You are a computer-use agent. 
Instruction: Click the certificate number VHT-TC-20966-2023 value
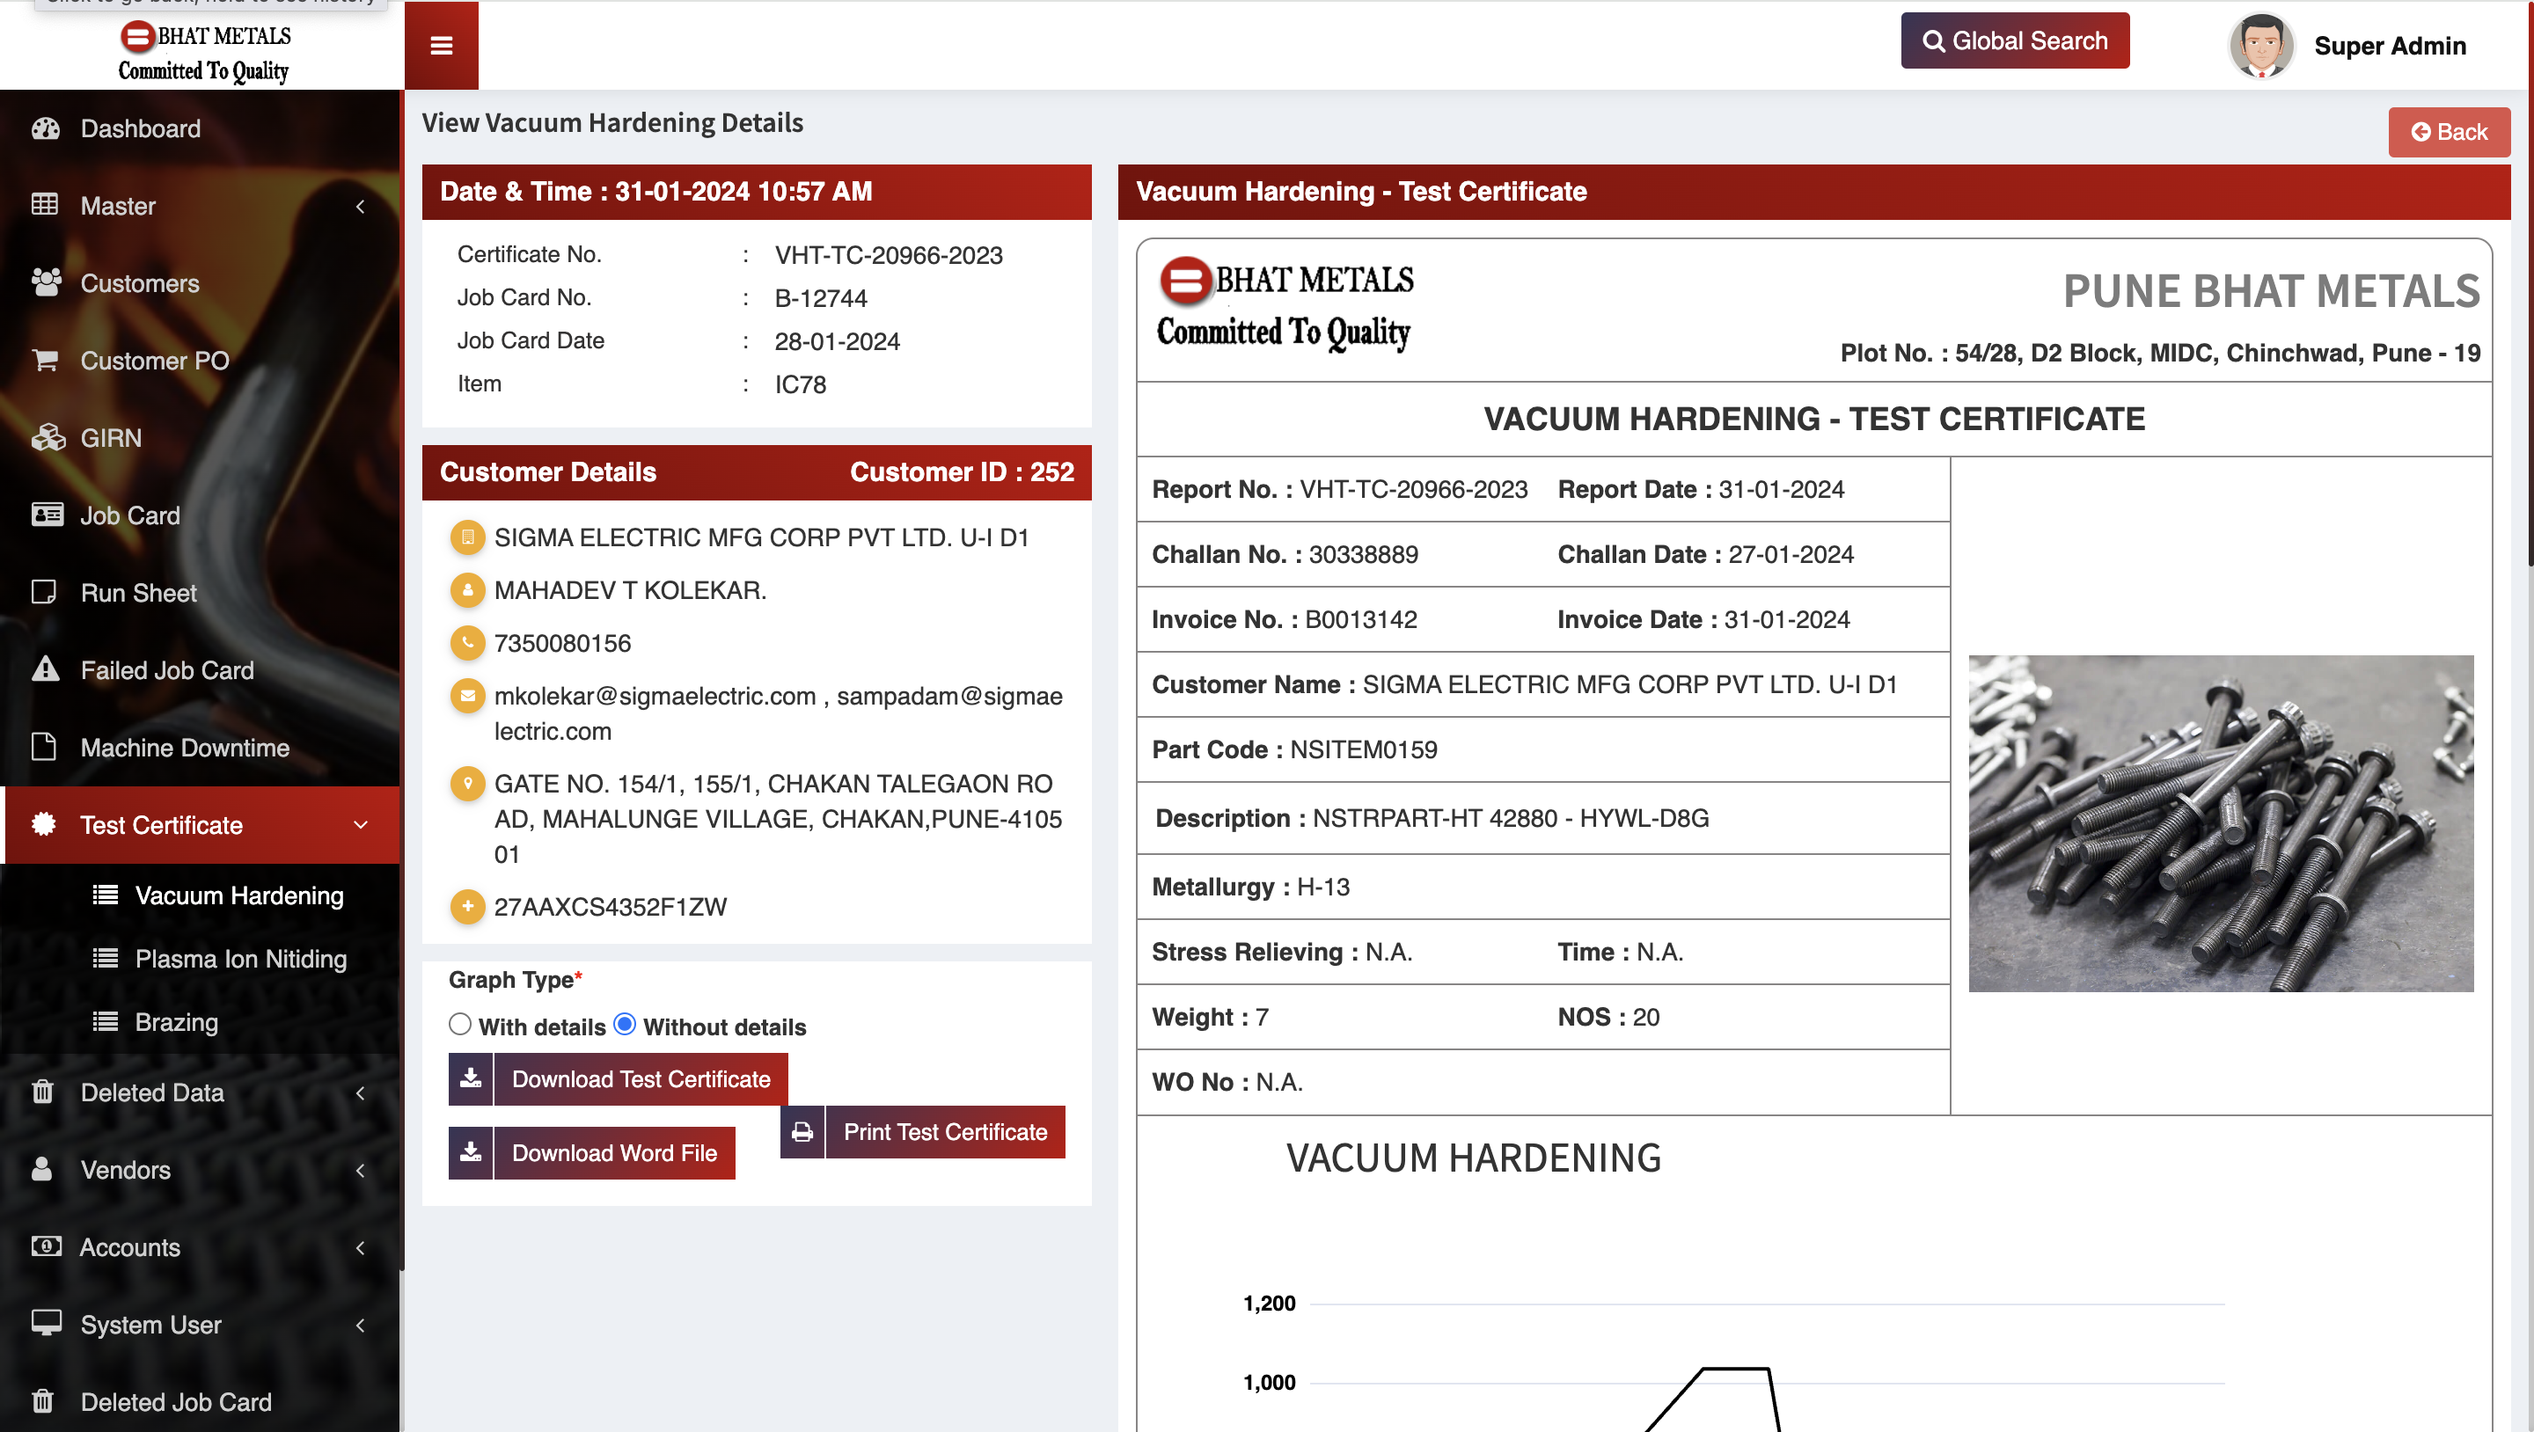889,255
